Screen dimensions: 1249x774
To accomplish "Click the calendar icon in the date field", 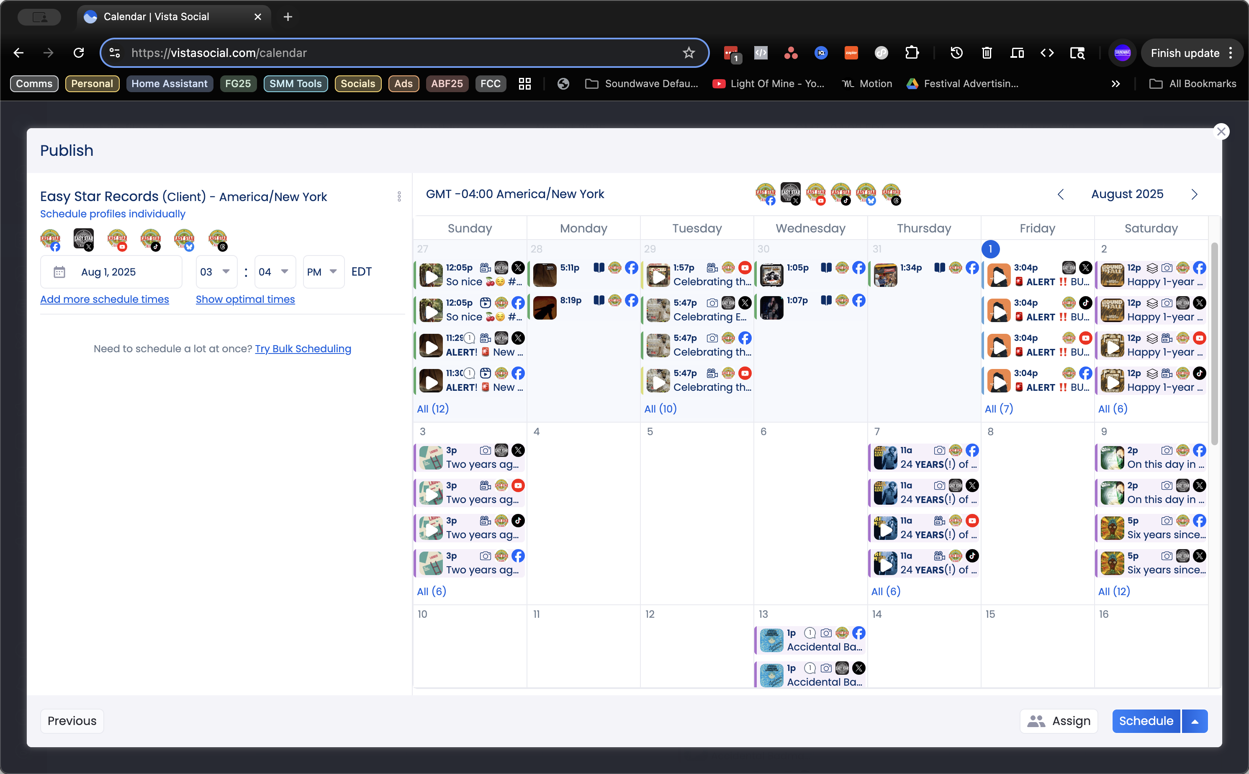I will 59,272.
